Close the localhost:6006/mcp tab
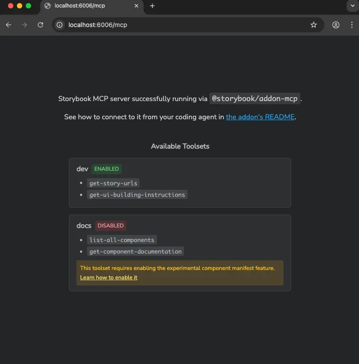 click(136, 6)
